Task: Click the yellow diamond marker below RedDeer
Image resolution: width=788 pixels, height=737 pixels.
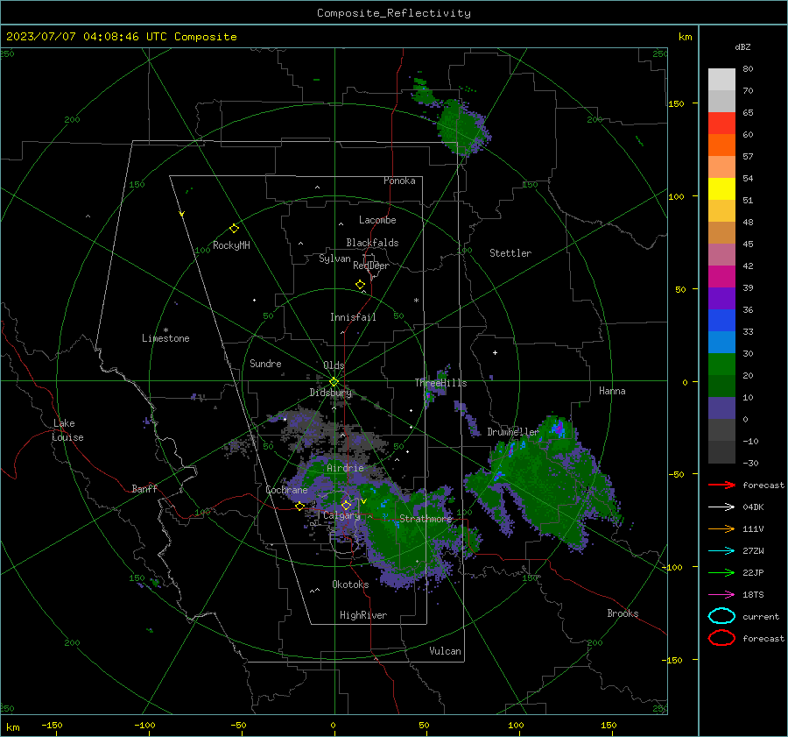Action: 361,285
